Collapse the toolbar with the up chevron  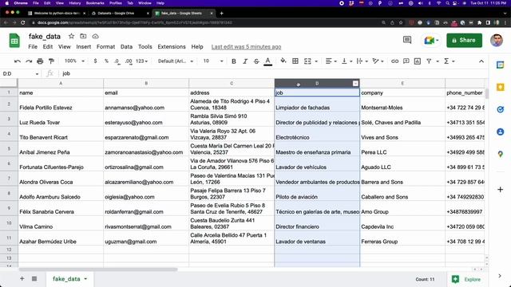click(481, 61)
